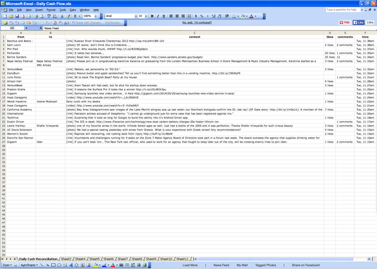Switch to the Sheet5 tab

coord(94,259)
